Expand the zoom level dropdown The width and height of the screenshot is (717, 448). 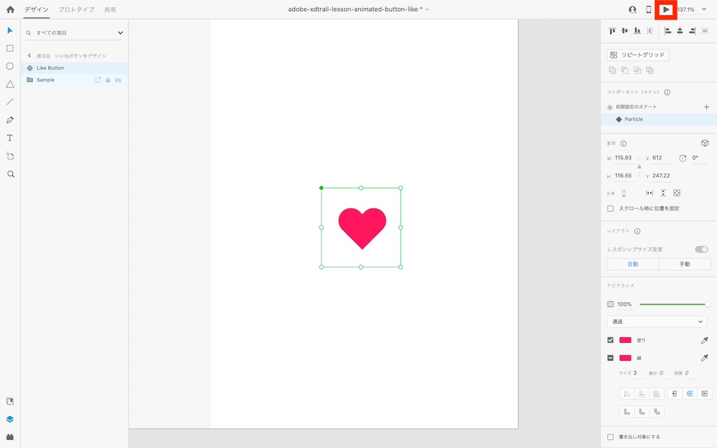(x=704, y=10)
